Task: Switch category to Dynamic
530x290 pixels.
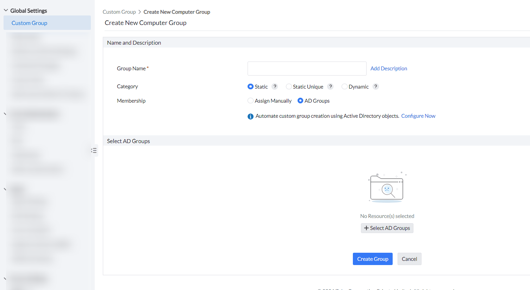Action: [344, 86]
